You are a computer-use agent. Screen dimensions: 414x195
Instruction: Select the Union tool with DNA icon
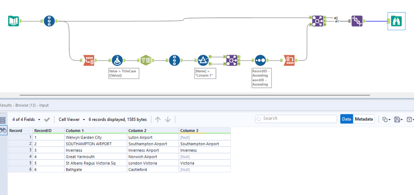click(357, 21)
